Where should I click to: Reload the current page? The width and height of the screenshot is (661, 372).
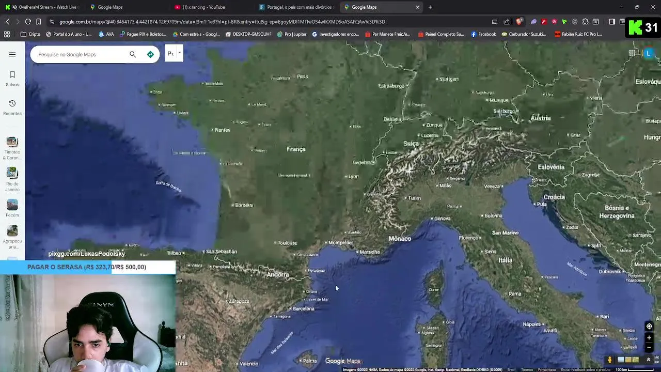pyautogui.click(x=28, y=22)
